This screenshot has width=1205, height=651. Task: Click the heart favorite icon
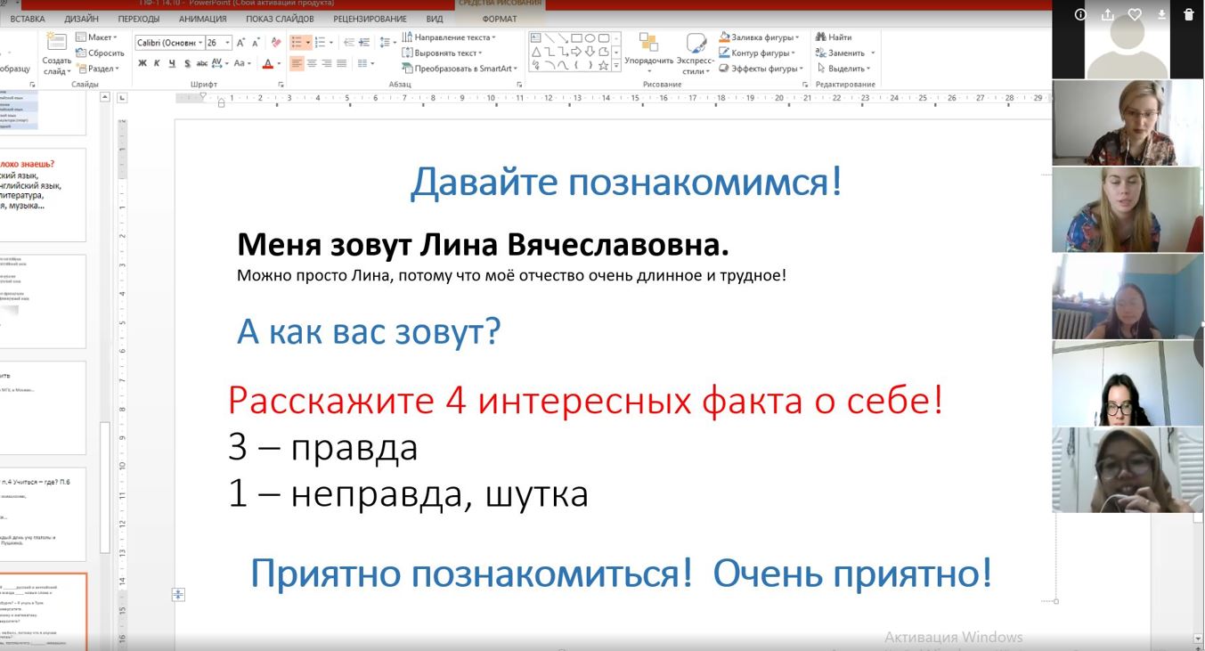click(x=1135, y=14)
